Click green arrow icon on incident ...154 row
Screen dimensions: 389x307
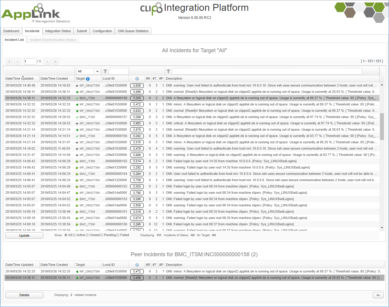(x=77, y=174)
